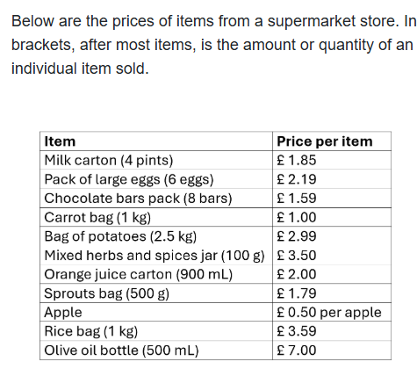Click the Sprouts bag (500 g) cell
Screen dimensions: 417x369
click(x=156, y=293)
